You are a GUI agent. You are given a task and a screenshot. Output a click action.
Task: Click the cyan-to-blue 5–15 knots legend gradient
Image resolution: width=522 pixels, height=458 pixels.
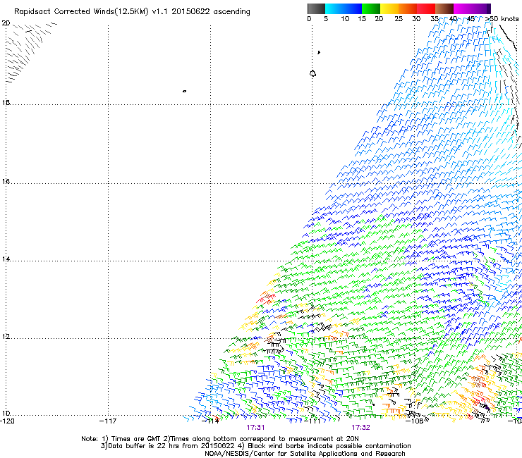click(x=344, y=8)
